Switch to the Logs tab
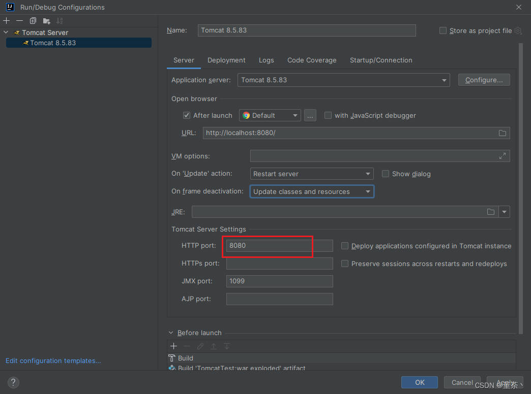 tap(266, 60)
